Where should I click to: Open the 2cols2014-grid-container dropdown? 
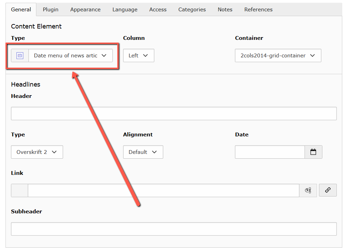pos(278,56)
